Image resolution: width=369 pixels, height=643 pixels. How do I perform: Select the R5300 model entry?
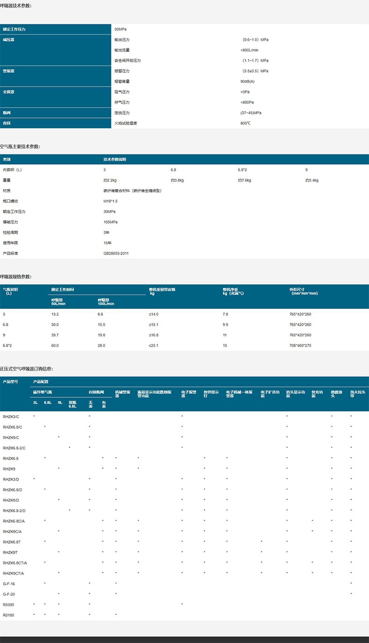[8, 605]
